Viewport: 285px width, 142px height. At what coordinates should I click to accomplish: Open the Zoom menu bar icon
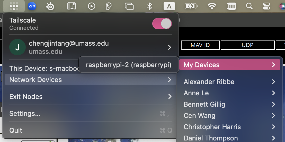pyautogui.click(x=32, y=6)
